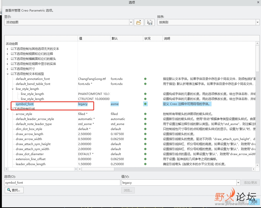Open configuration file with folder icon
Viewport: 261px width, 208px height.
pos(139,22)
